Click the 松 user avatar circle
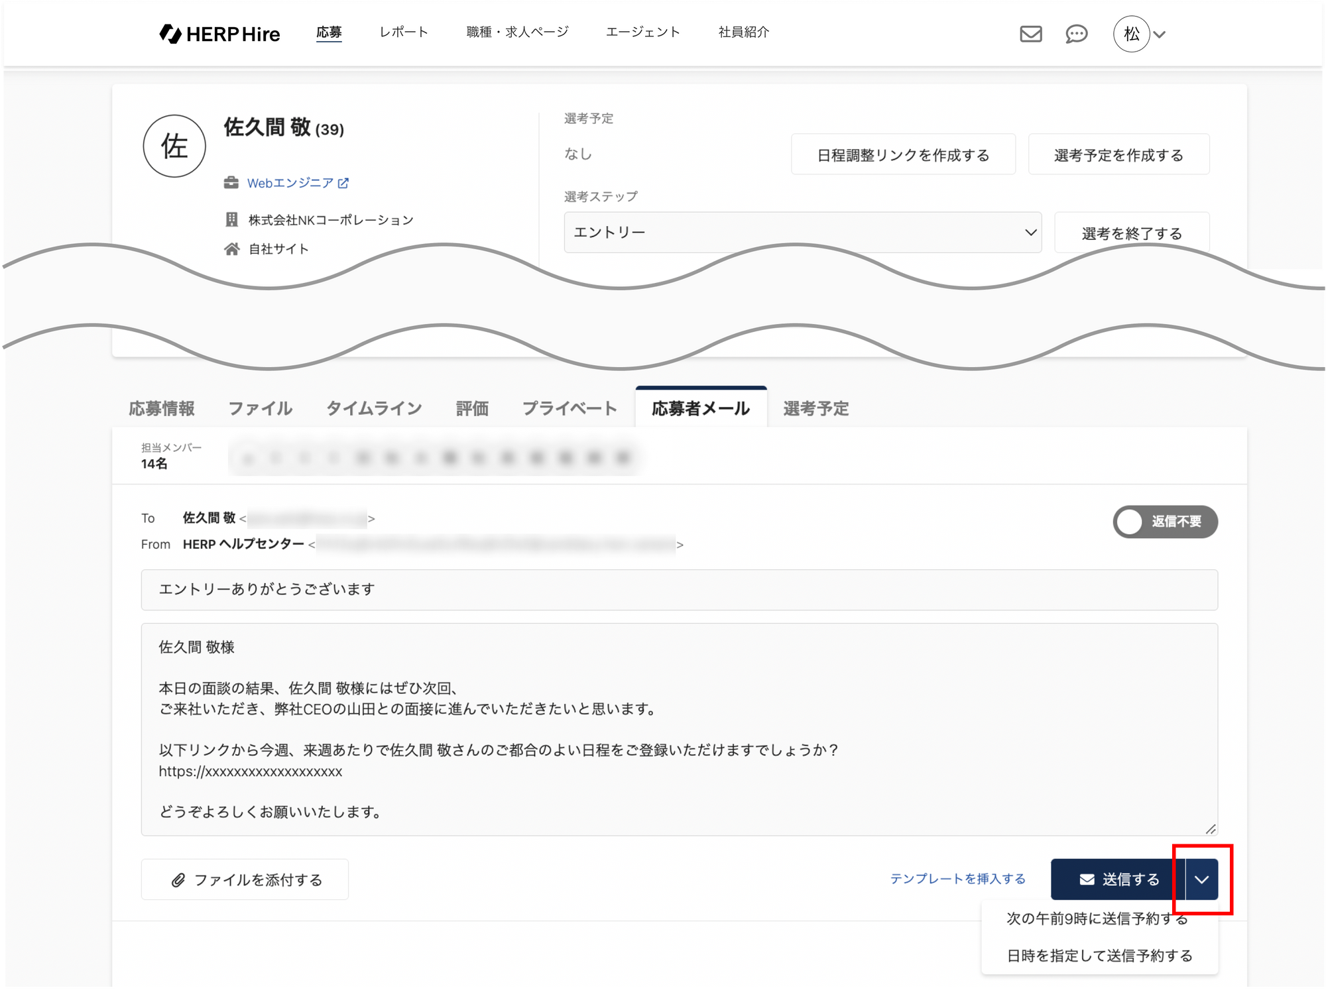The height and width of the screenshot is (996, 1326). tap(1131, 34)
